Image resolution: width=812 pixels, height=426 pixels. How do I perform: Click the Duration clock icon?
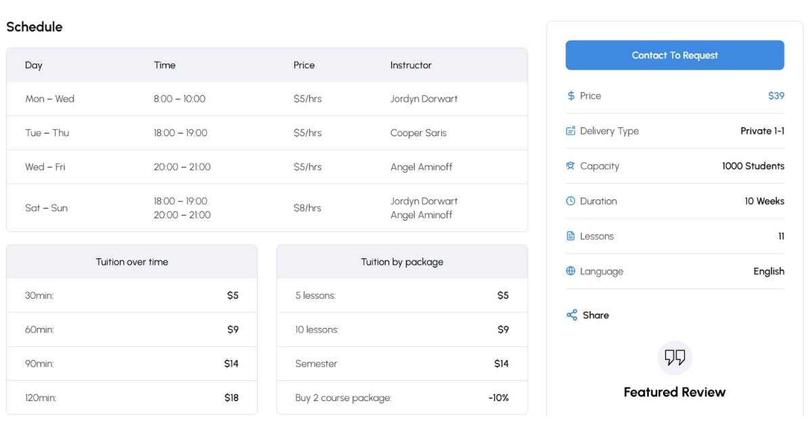coord(570,201)
